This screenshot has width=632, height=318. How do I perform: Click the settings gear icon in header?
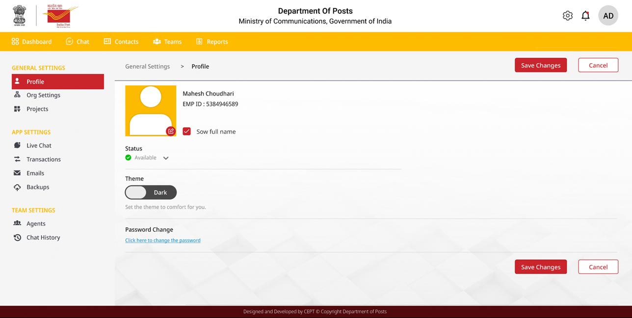[x=568, y=16]
